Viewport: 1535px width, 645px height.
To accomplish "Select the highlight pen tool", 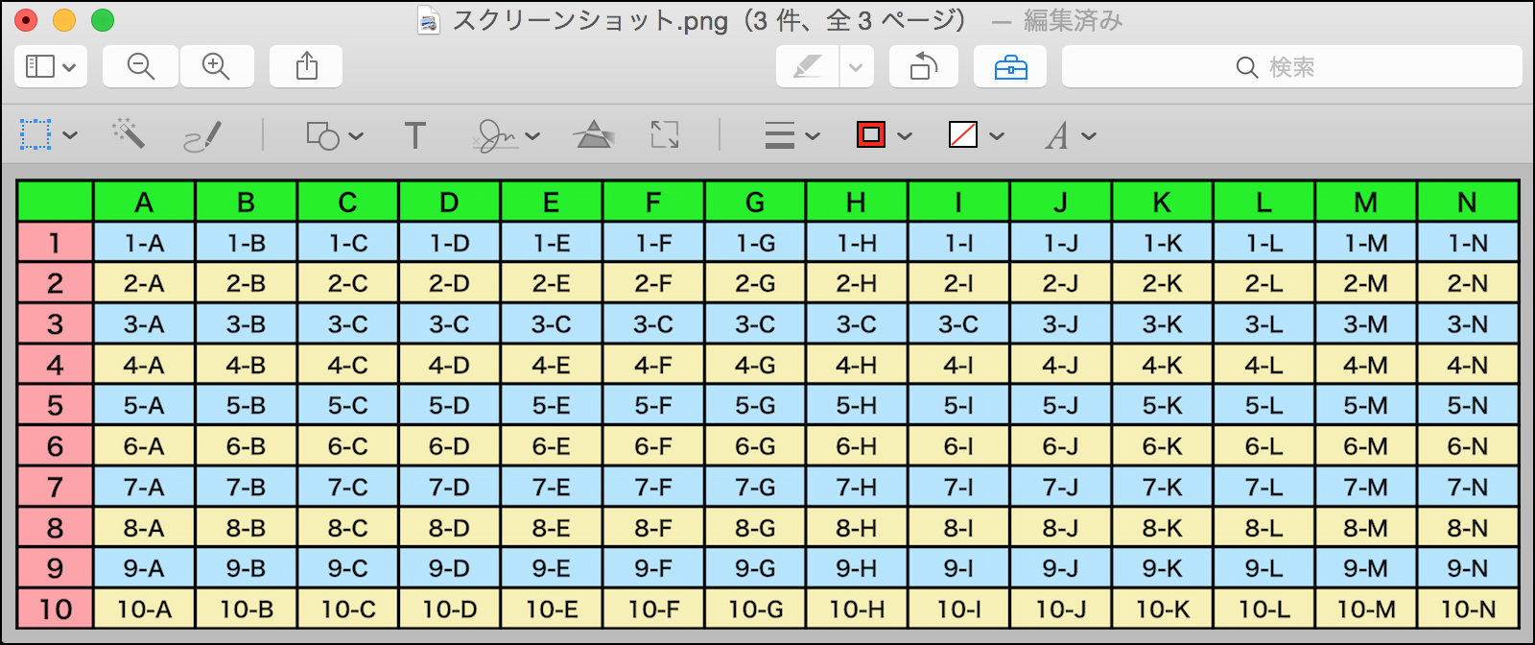I will point(808,67).
